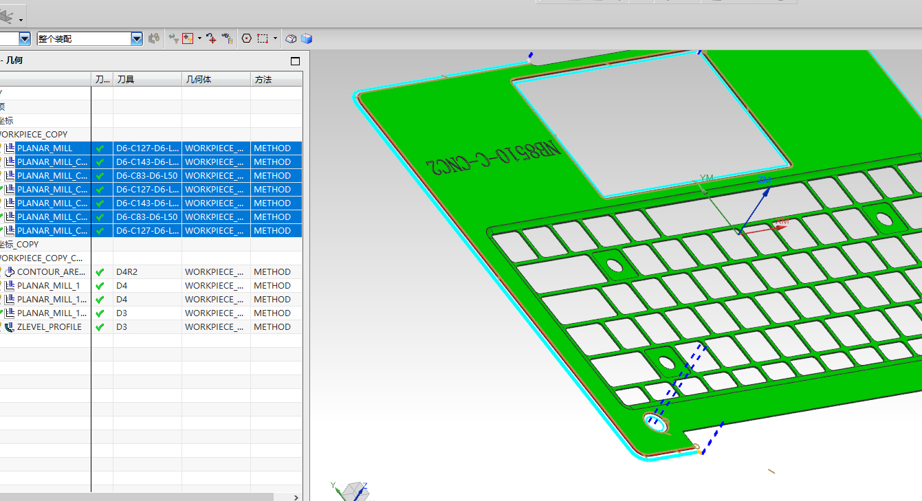This screenshot has width=922, height=501.
Task: Click the greyed assembly icon beside 整个装配 box
Action: pyautogui.click(x=153, y=39)
